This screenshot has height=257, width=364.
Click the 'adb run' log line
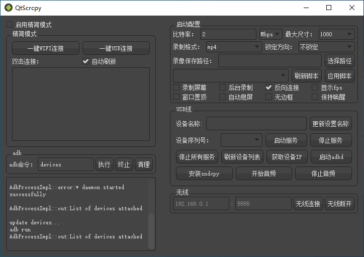point(20,229)
